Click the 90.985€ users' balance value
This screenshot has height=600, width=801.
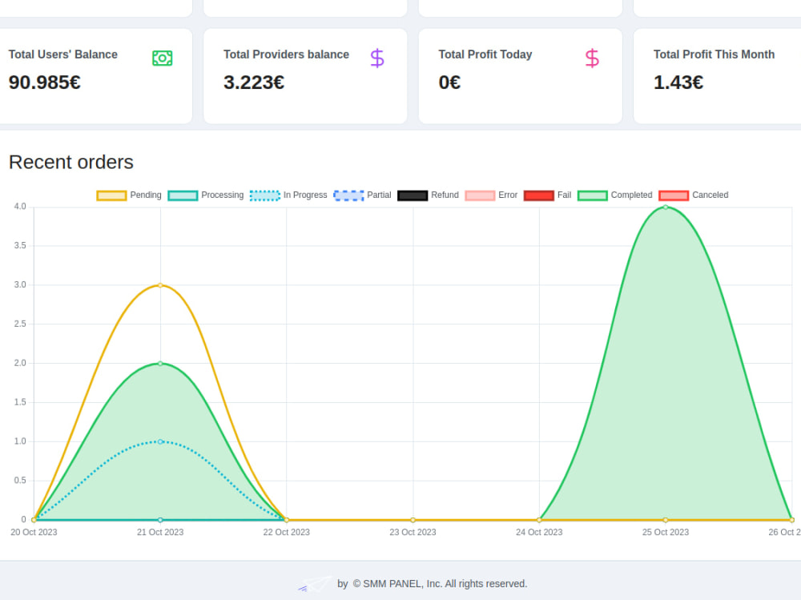(x=44, y=83)
